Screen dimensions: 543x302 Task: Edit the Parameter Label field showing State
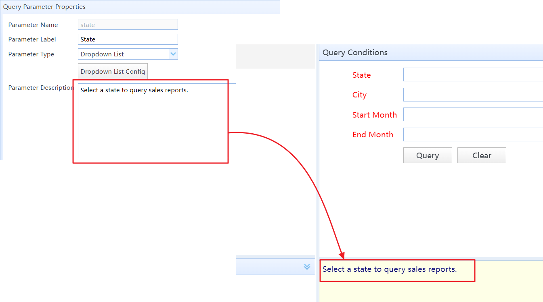coord(128,39)
